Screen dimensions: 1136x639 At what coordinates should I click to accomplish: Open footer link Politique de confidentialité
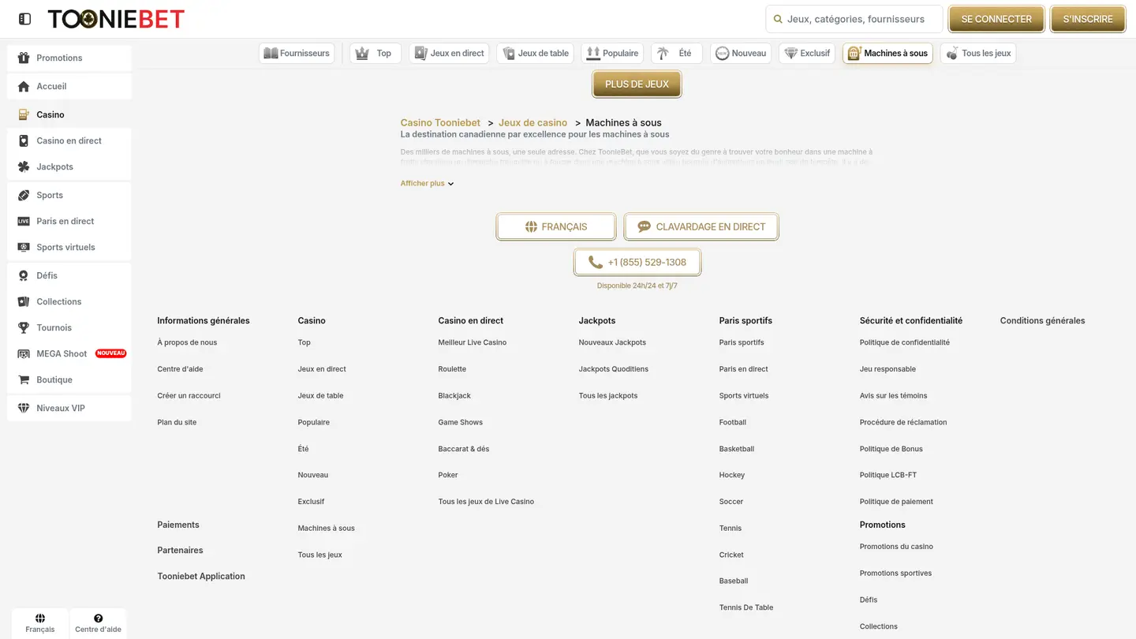tap(905, 342)
